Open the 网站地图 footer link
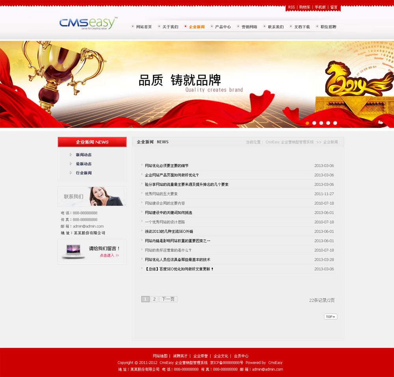The height and width of the screenshot is (377, 394). (160, 356)
